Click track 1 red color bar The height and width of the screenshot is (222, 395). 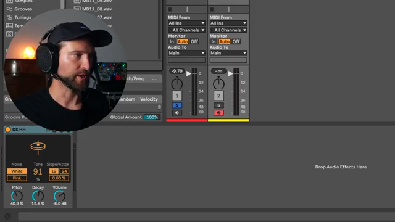pos(186,121)
